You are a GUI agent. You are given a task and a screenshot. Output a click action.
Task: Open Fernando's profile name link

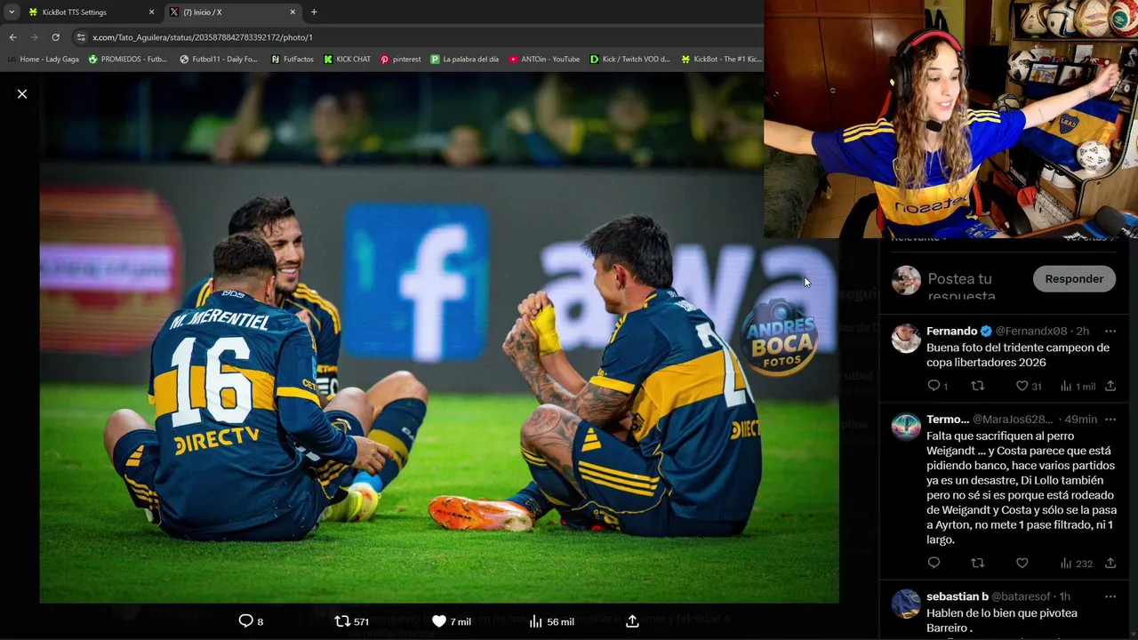click(951, 331)
